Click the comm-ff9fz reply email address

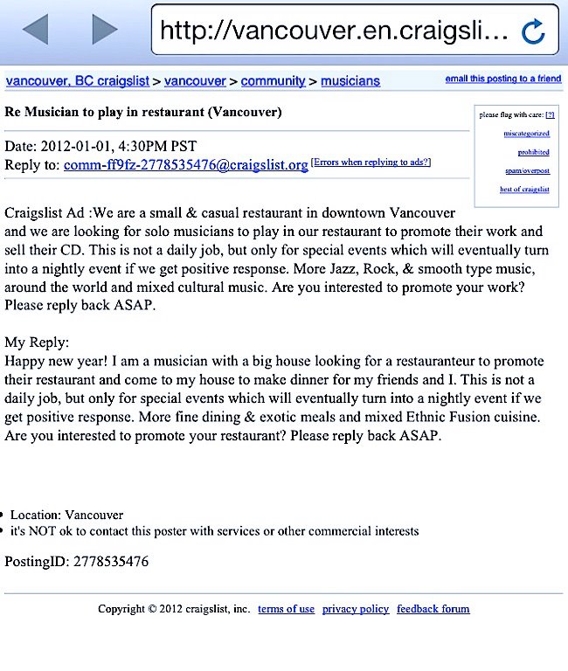point(186,165)
